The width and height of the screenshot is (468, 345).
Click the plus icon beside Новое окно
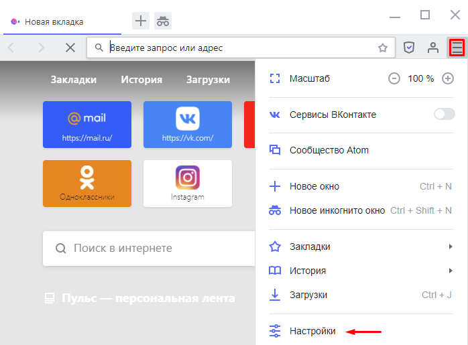pos(275,186)
